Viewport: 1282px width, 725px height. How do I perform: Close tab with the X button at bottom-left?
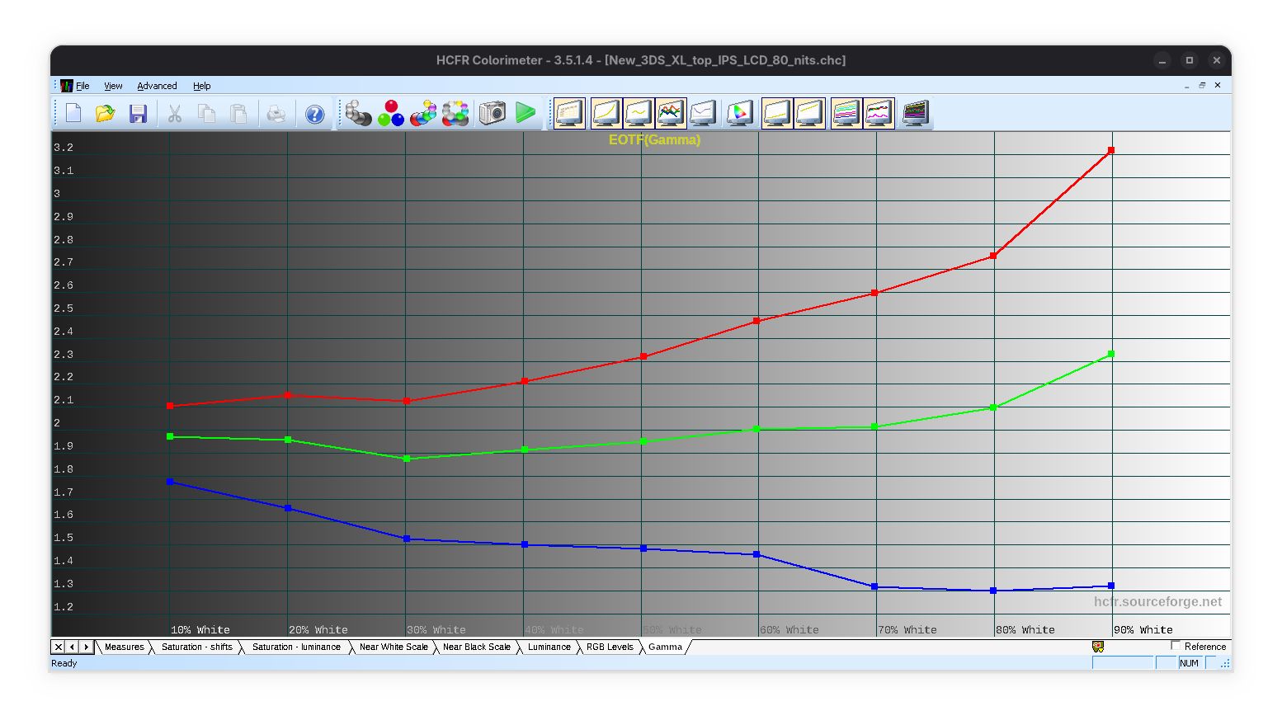click(x=58, y=647)
